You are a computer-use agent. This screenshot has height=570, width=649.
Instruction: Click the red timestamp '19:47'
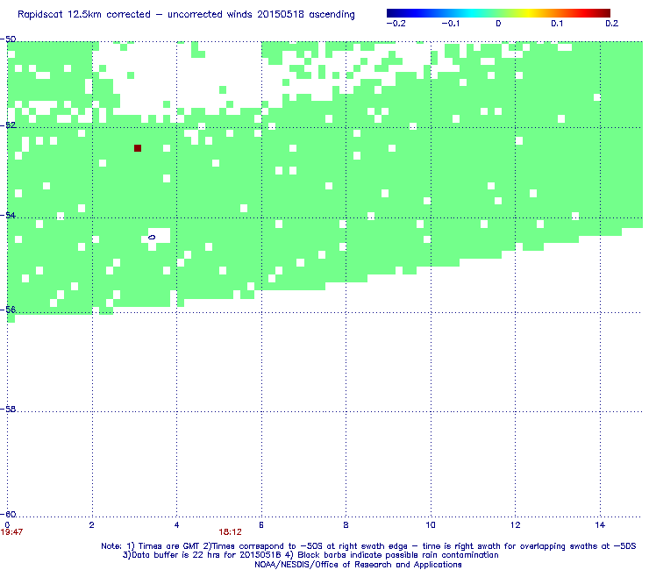pyautogui.click(x=11, y=532)
